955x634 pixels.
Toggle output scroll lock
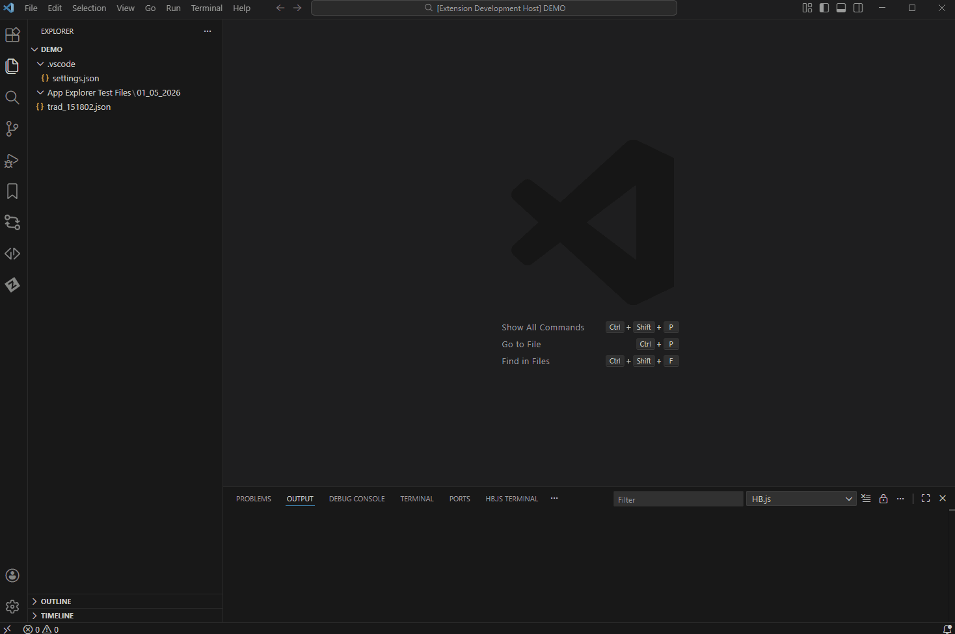coord(883,499)
